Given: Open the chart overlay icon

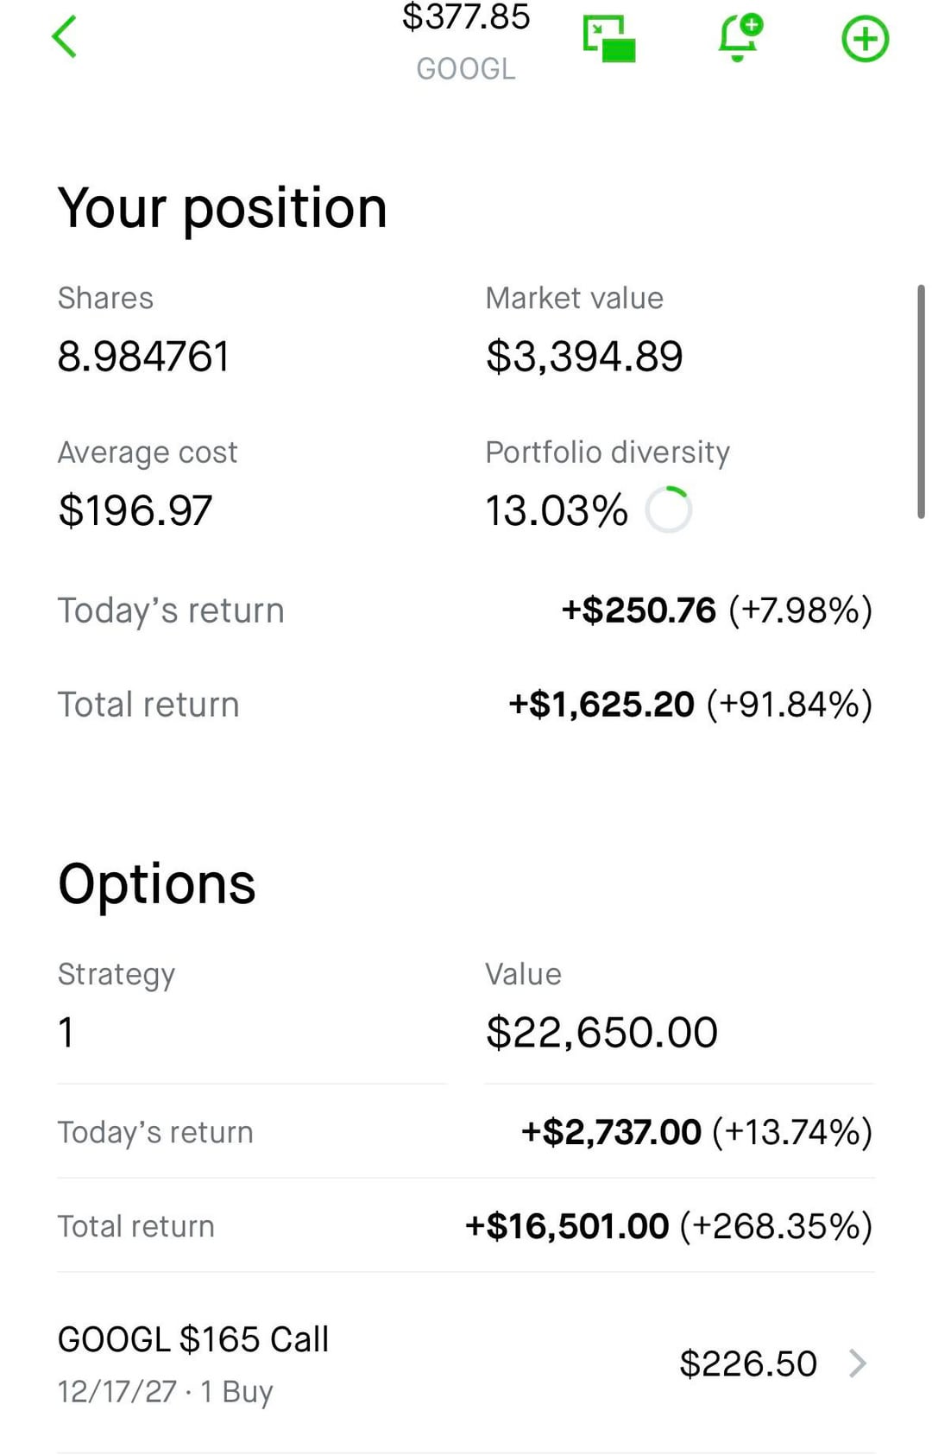Looking at the screenshot, I should pyautogui.click(x=609, y=39).
